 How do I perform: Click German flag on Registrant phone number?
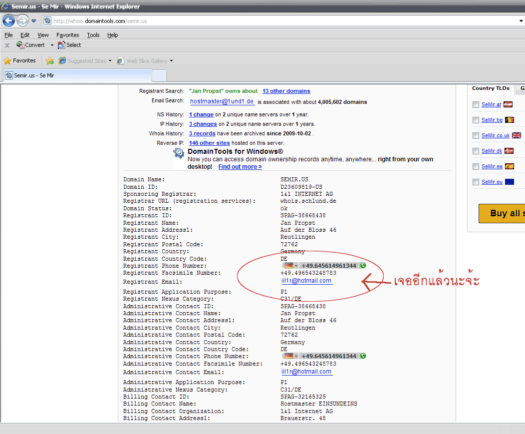289,266
